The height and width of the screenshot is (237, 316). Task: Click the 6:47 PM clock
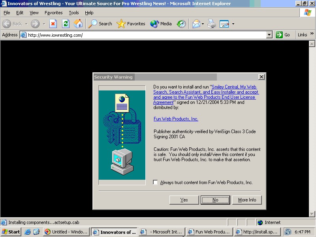302,232
